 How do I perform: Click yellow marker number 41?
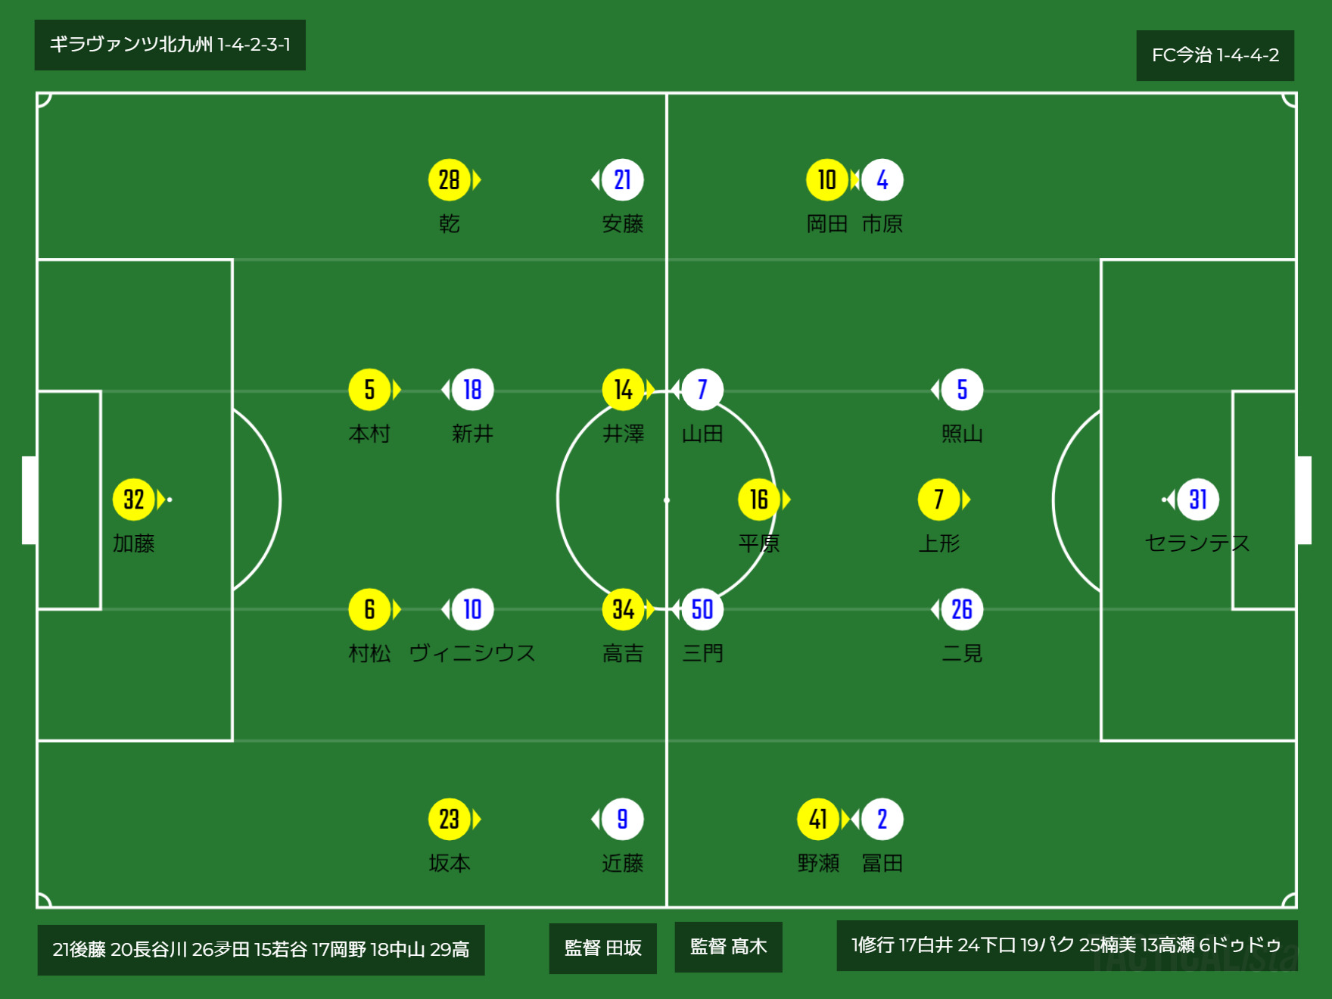818,819
